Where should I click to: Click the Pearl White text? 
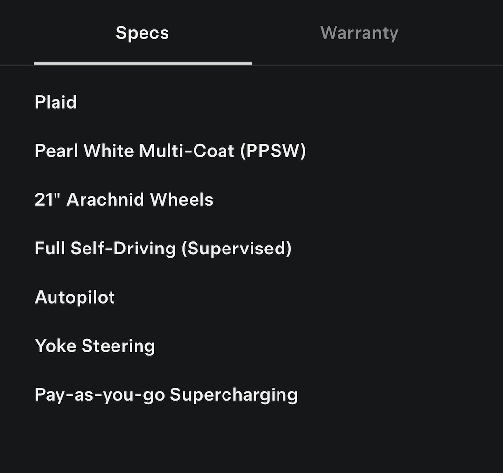click(x=84, y=151)
